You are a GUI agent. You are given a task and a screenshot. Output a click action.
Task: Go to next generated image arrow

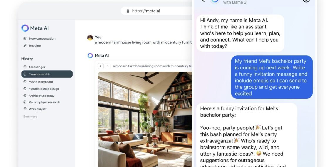(x=108, y=66)
